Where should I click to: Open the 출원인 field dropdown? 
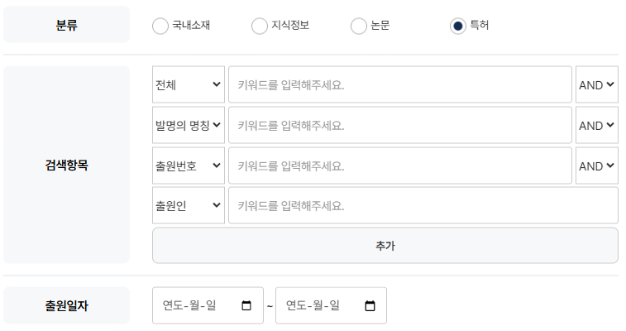189,205
